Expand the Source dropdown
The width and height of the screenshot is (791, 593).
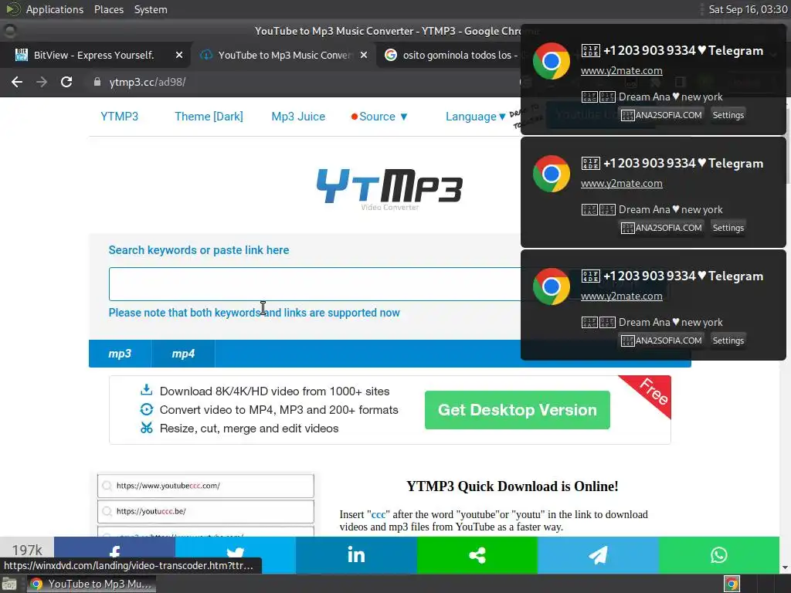(379, 117)
